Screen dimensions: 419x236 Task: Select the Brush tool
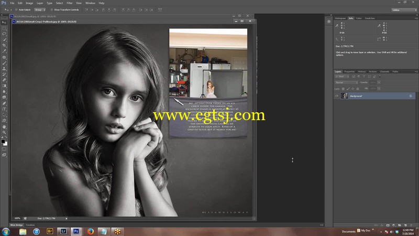[4, 63]
